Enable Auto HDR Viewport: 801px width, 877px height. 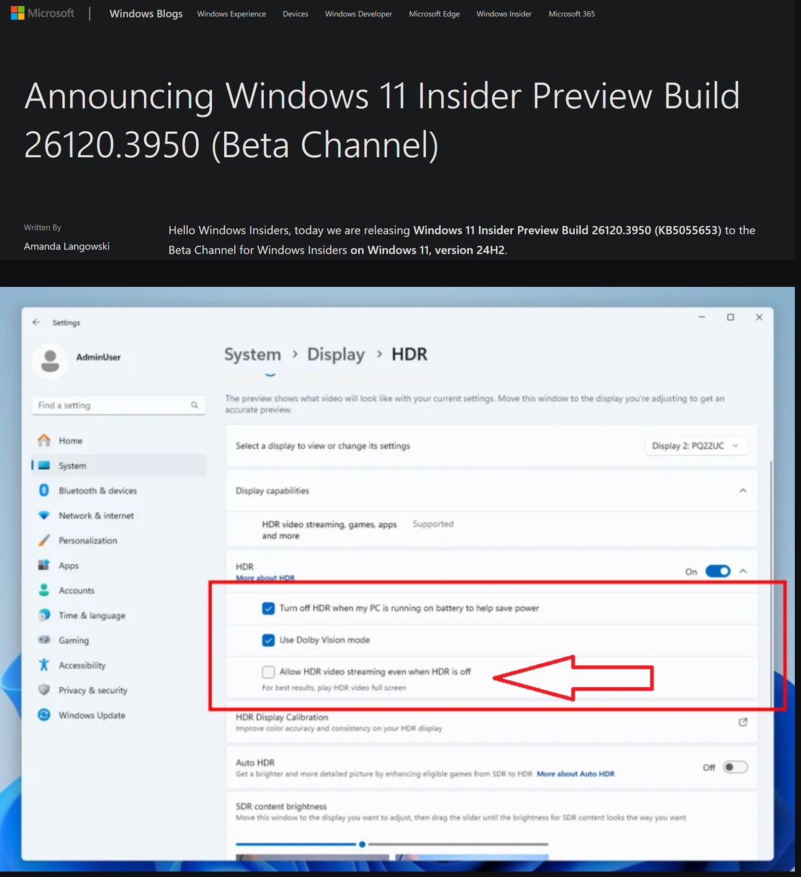[735, 767]
